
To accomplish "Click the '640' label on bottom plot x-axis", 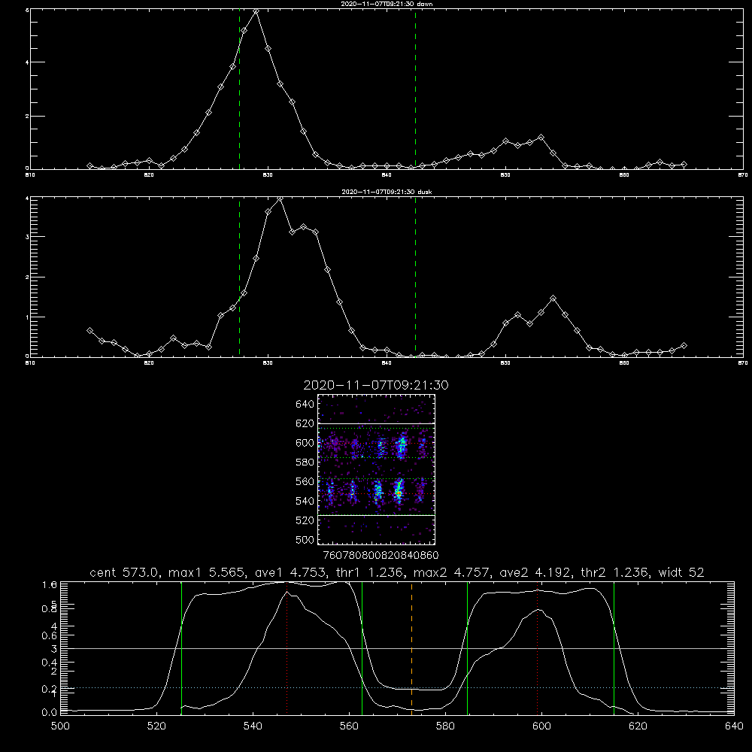I will [734, 726].
